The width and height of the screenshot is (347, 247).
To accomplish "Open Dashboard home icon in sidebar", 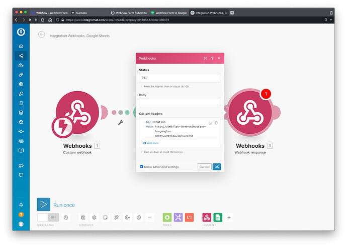I will pos(21,46).
